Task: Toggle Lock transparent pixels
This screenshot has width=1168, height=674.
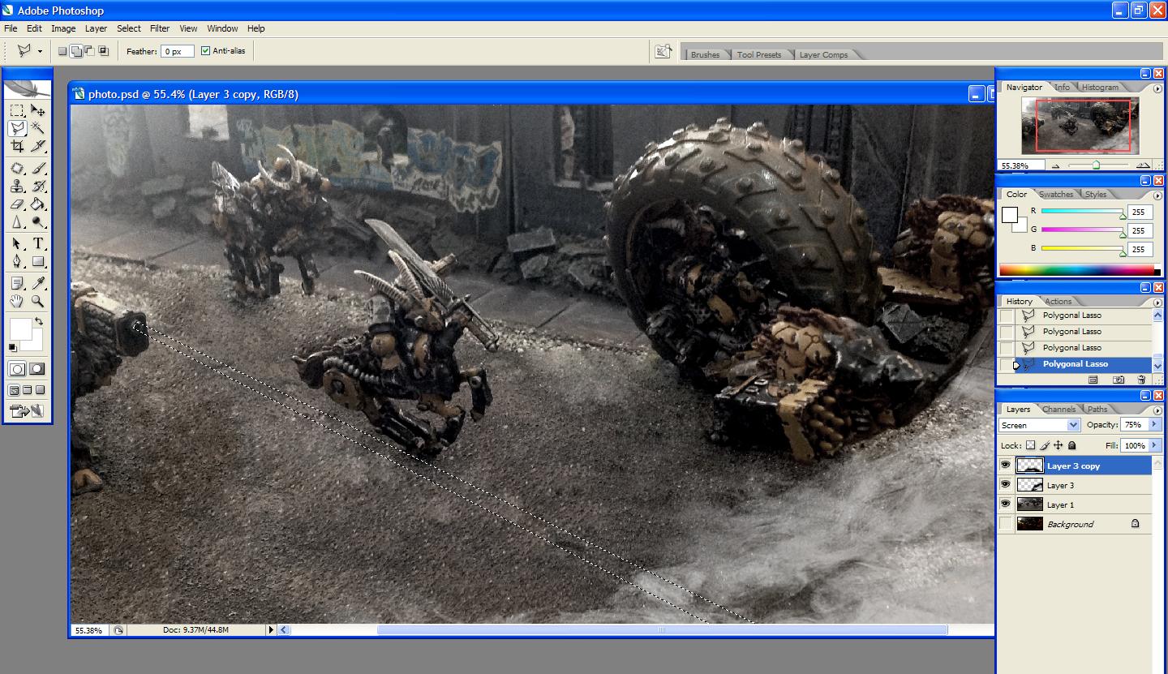Action: click(x=1031, y=445)
